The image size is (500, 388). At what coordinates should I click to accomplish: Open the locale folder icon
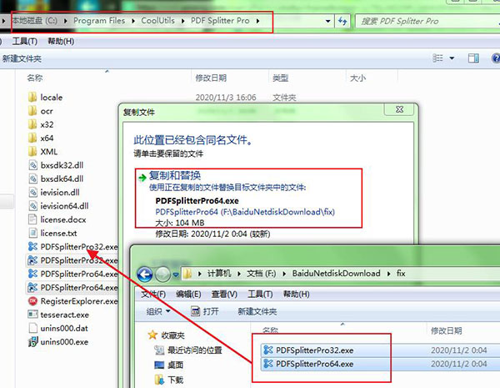(32, 97)
